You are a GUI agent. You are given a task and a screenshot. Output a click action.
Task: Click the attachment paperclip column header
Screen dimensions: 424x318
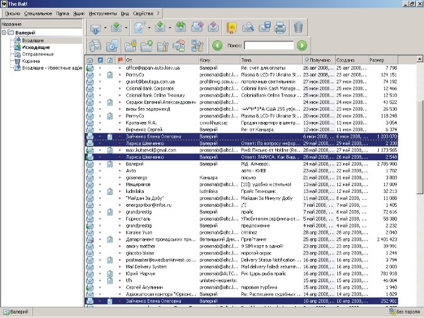110,60
